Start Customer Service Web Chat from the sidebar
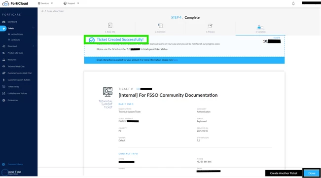The image size is (321, 178). pos(19,73)
